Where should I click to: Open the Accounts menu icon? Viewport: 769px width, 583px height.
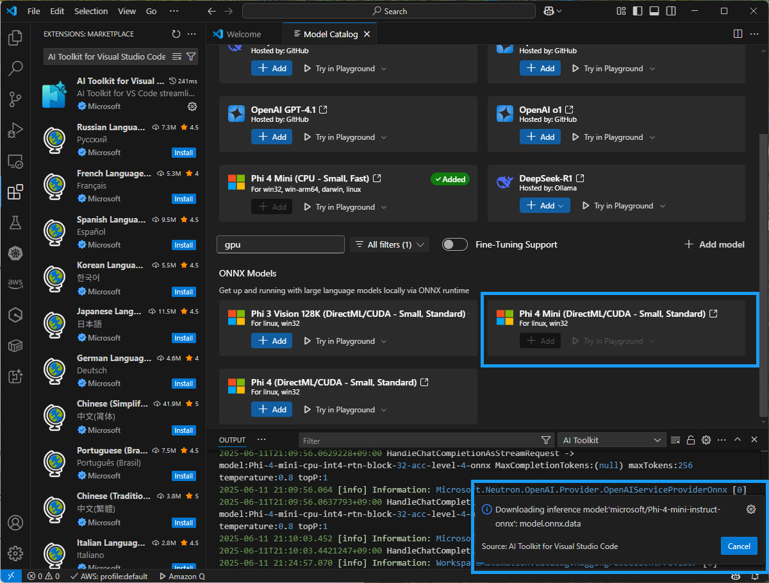click(x=15, y=523)
